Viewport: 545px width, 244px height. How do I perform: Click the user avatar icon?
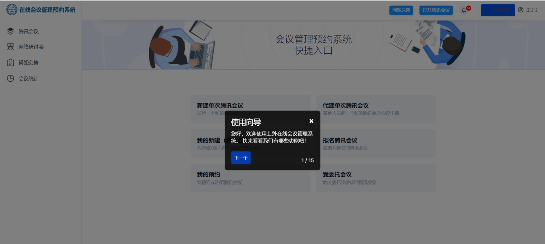point(521,10)
